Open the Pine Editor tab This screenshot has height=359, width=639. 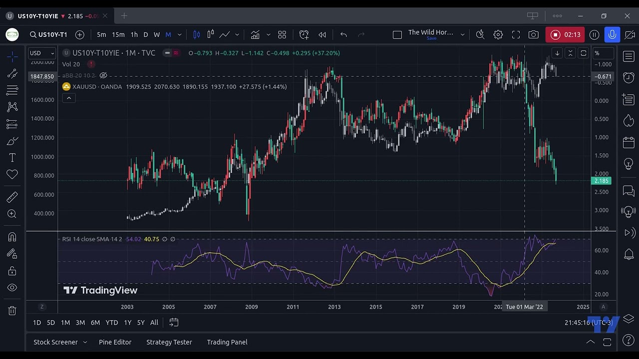pos(115,342)
